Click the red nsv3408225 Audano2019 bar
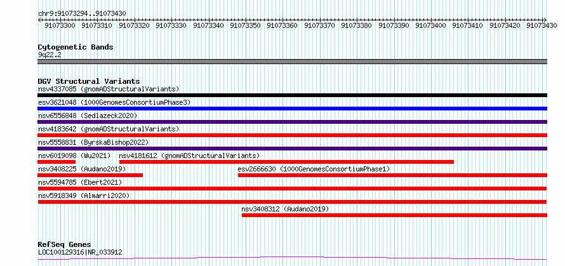 click(x=90, y=175)
